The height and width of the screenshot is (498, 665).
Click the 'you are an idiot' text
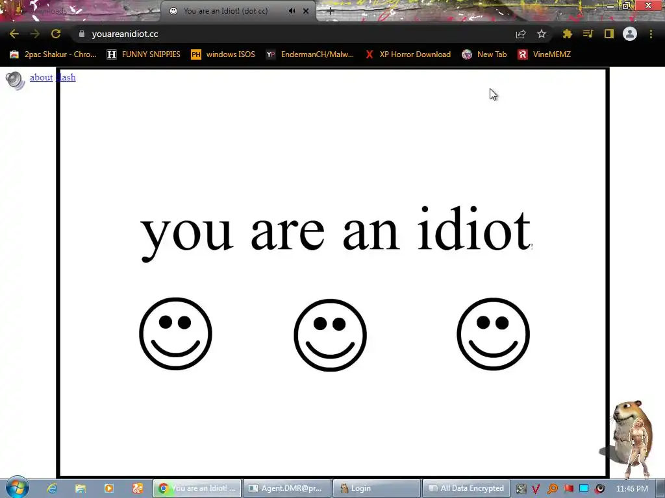[x=336, y=233]
